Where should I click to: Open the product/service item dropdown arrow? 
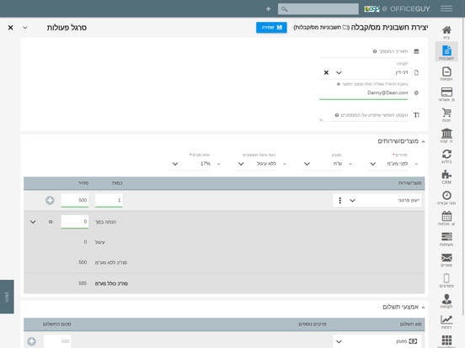(x=352, y=200)
